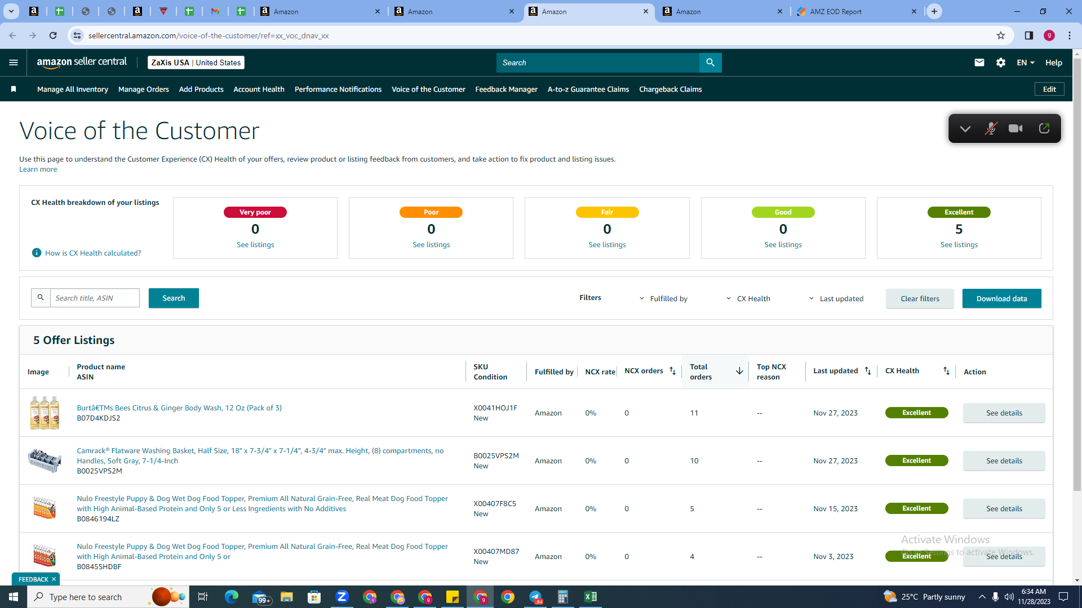This screenshot has height=608, width=1082.
Task: Click the share screen icon in overlay
Action: coord(1044,128)
